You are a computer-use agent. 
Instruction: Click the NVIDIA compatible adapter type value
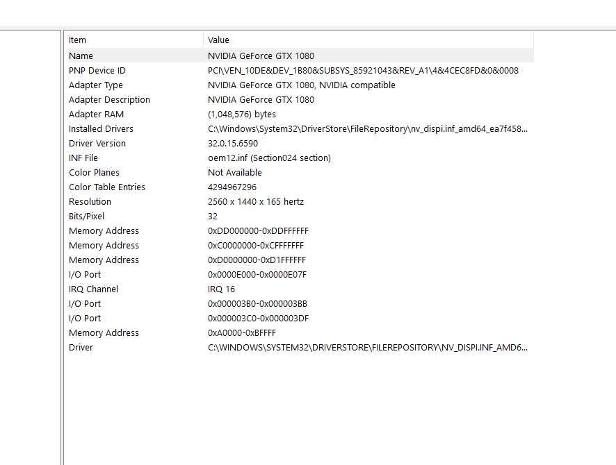click(x=301, y=85)
